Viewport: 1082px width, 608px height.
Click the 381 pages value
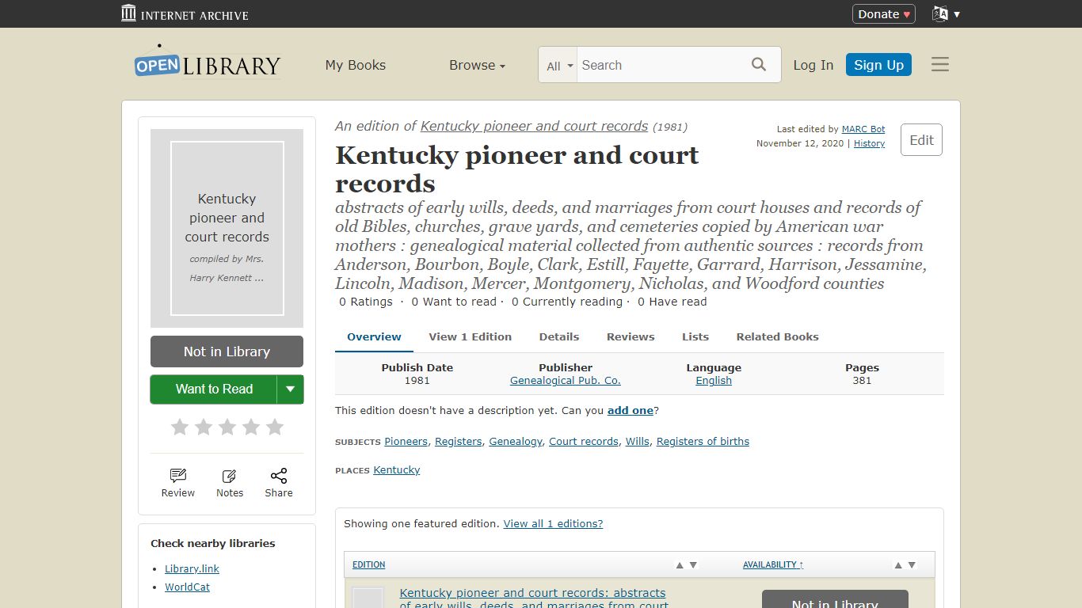coord(862,381)
